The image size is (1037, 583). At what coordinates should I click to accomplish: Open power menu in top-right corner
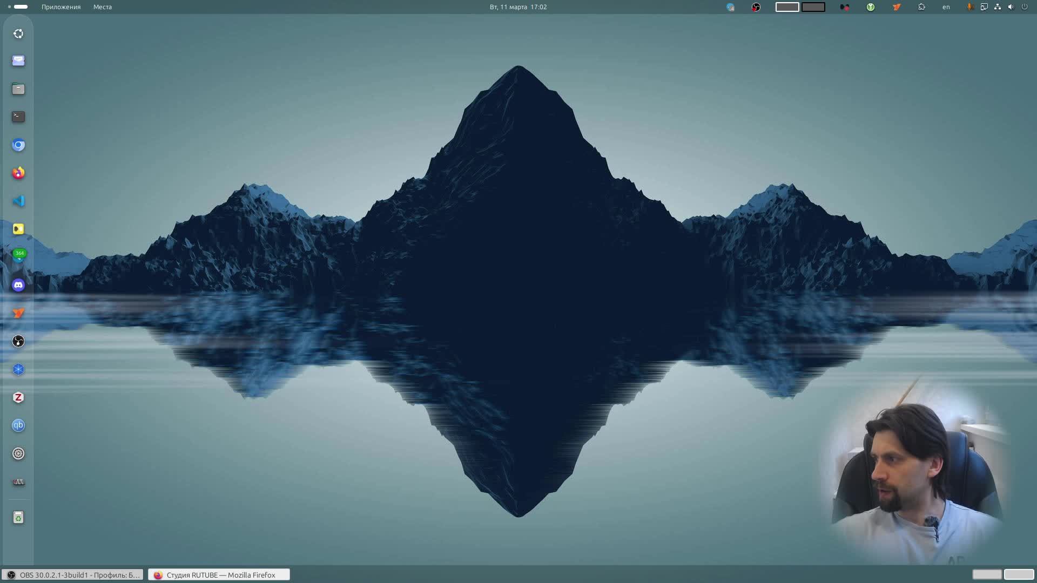pyautogui.click(x=1024, y=7)
